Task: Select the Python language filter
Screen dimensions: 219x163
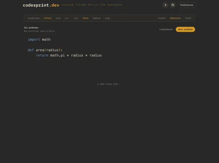Action: 48,18
